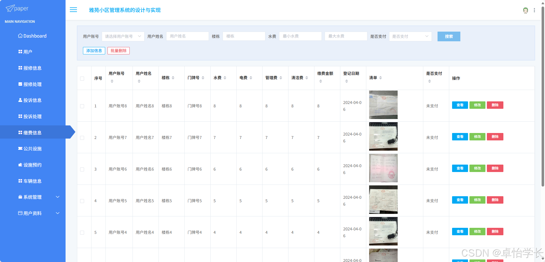545x262 pixels.
Task: Click the 楼栋 search input field
Action: [x=244, y=36]
